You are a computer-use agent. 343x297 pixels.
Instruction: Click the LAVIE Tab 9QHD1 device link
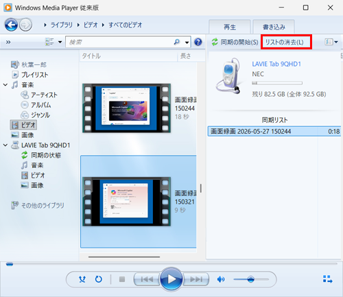click(x=276, y=64)
